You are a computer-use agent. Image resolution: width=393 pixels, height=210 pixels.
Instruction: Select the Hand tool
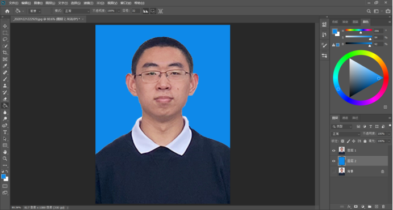click(5, 152)
